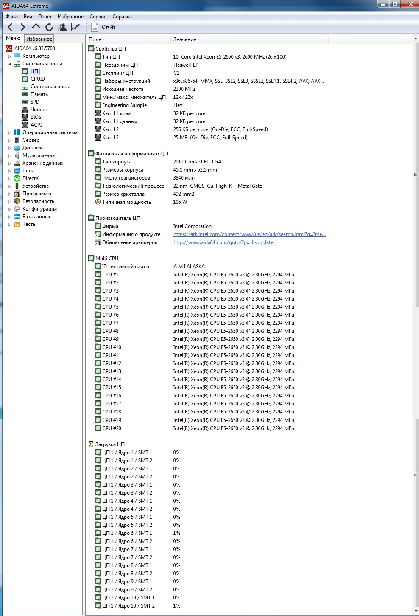
Task: Click the Дисплей monitor icon
Action: (17, 148)
